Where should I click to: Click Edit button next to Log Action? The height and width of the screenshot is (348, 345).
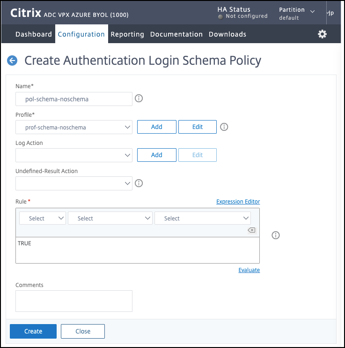tap(198, 155)
